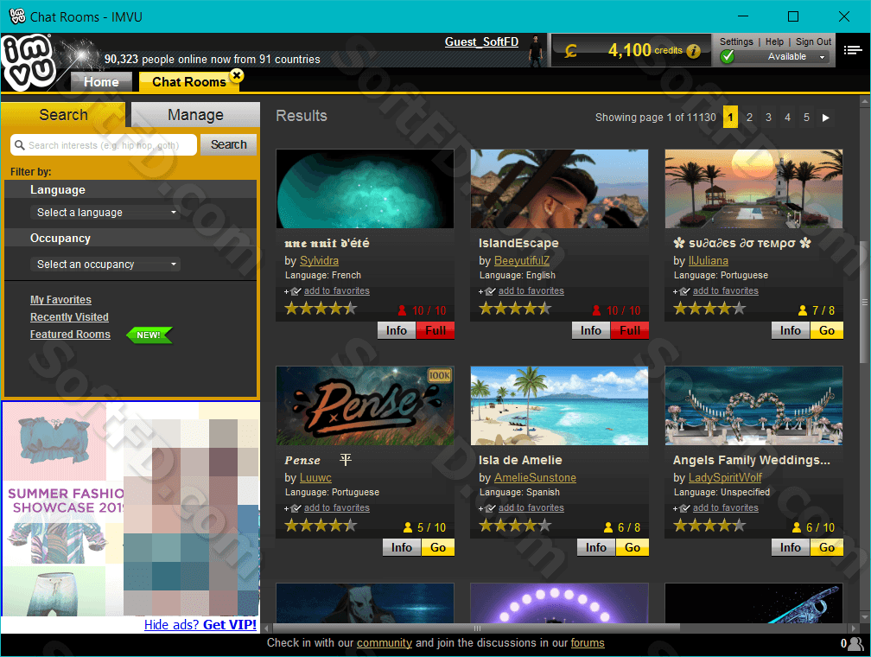Close the Chat Rooms tab
The width and height of the screenshot is (871, 657).
(237, 75)
